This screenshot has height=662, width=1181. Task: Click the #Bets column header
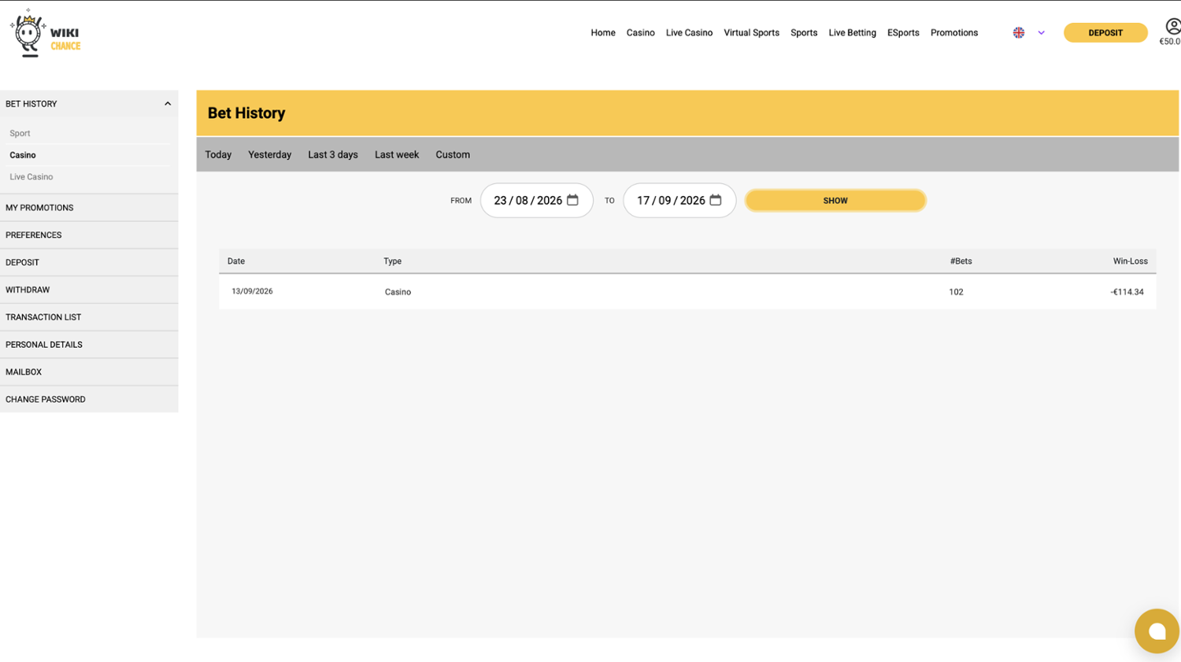[961, 261]
